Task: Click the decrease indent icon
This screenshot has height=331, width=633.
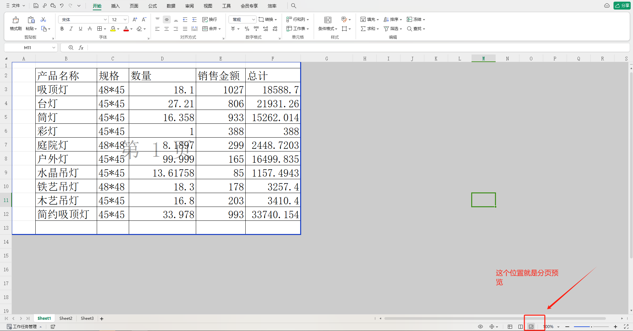Action: click(x=185, y=19)
